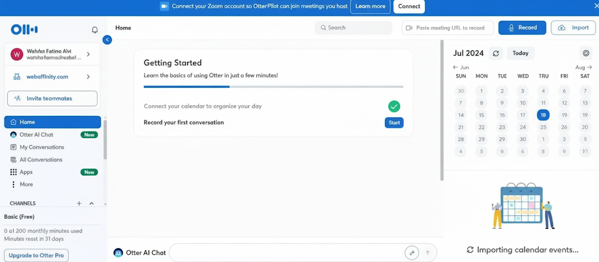Viewport: 599px width, 262px height.
Task: Select date 25 in calendar
Action: coord(543,127)
